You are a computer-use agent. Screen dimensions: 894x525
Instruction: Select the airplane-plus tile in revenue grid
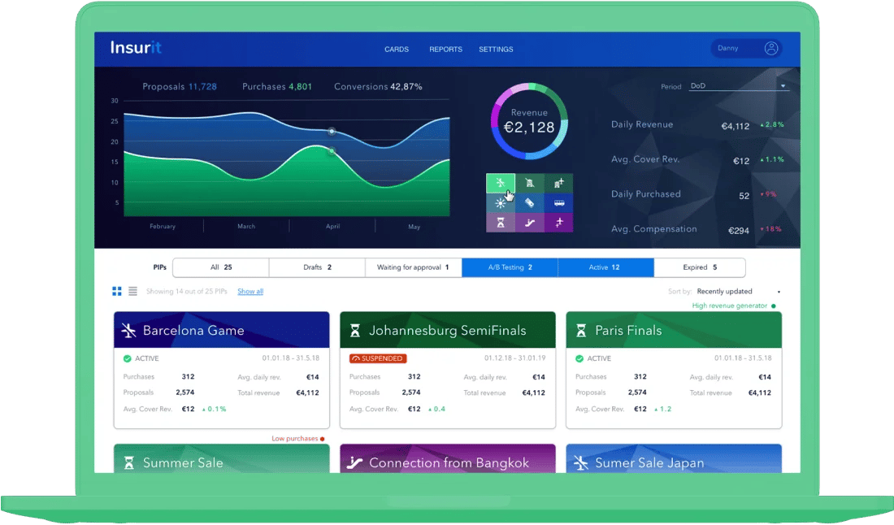pyautogui.click(x=559, y=223)
